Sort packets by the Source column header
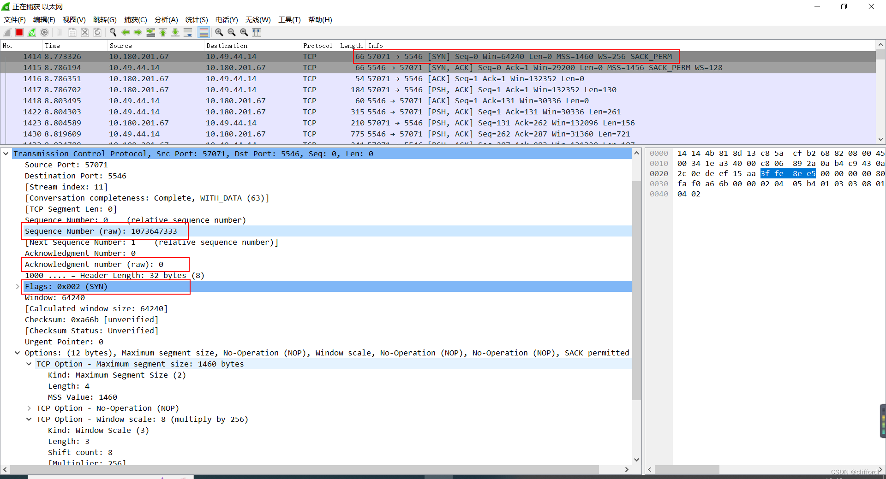Screen dimensions: 886x479 (156, 46)
